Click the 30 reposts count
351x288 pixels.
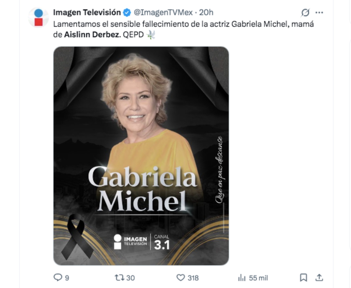(130, 278)
